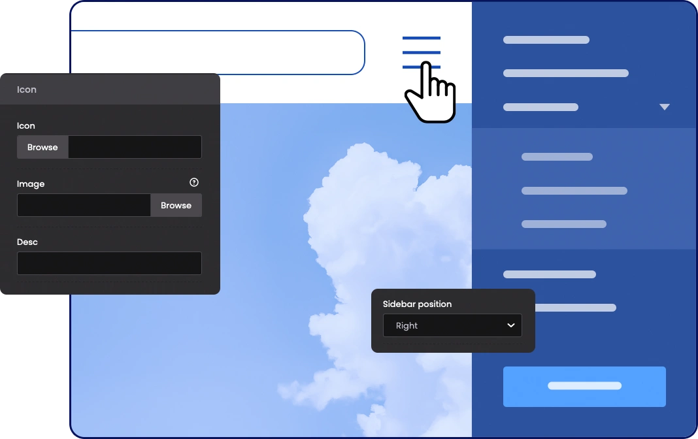
Task: Select the second item in the sidebar menu
Action: click(565, 73)
